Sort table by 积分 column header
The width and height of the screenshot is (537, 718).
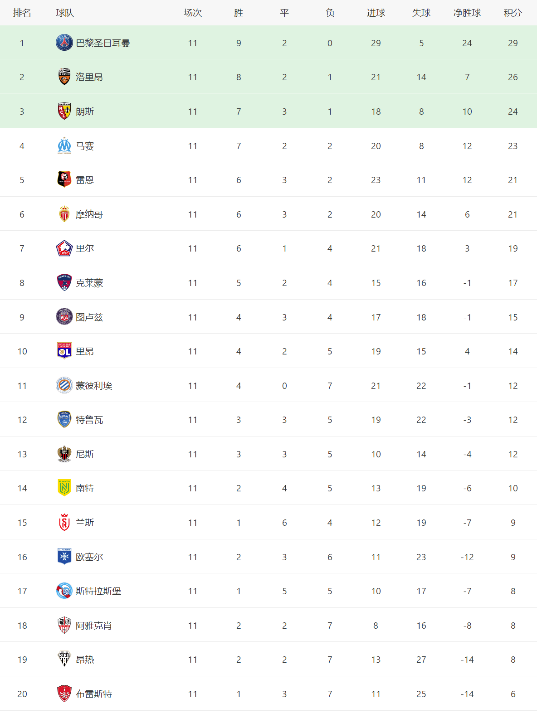pos(513,13)
